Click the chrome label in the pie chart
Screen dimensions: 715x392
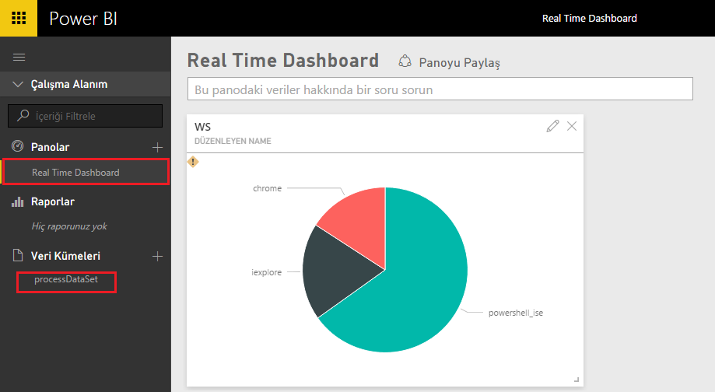[267, 188]
